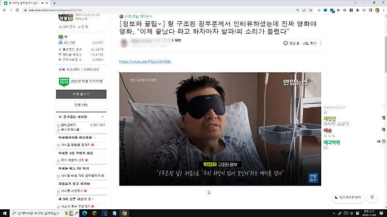This screenshot has height=217, width=387.
Task: Open the youtu.be video link
Action: (145, 62)
